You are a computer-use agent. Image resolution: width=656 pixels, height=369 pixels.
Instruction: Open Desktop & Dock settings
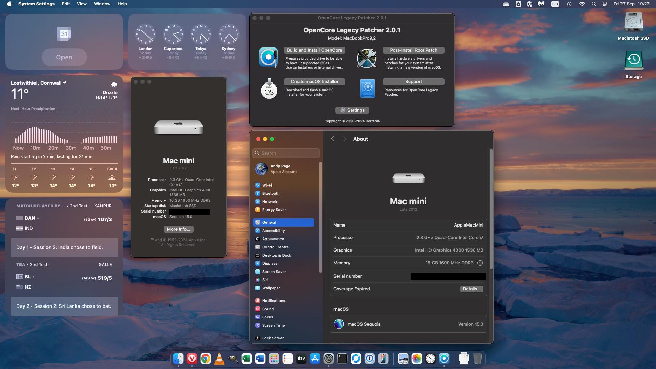(x=284, y=255)
